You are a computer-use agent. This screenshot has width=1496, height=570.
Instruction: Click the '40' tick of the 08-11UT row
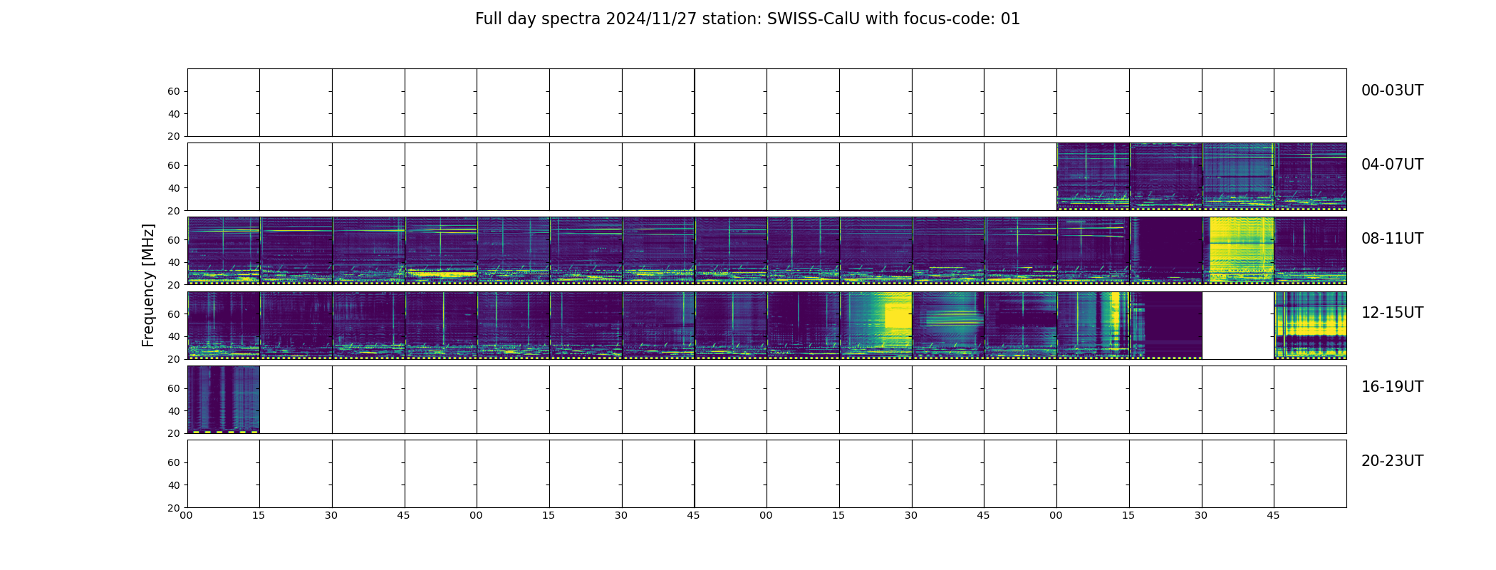173,262
